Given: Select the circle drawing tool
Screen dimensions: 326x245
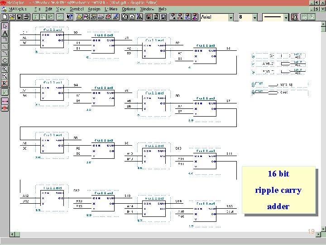Looking at the screenshot, I should [5, 61].
